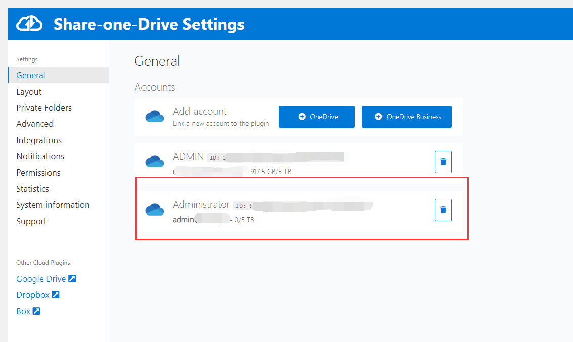Delete the ADMIN account with trash icon
This screenshot has height=342, width=573.
pos(443,162)
